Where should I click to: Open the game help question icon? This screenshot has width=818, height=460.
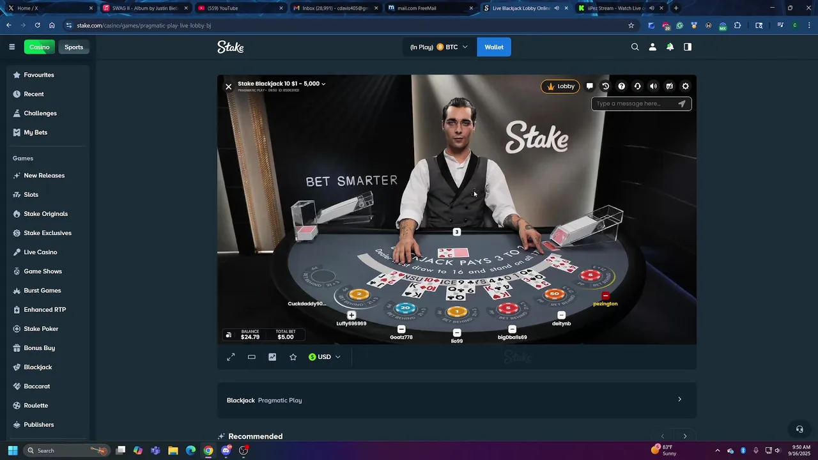[x=621, y=86]
